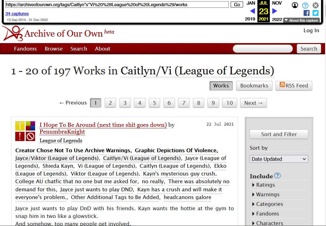The image size is (326, 226).
Task: Open the PenumbraKnight author link
Action: click(62, 132)
